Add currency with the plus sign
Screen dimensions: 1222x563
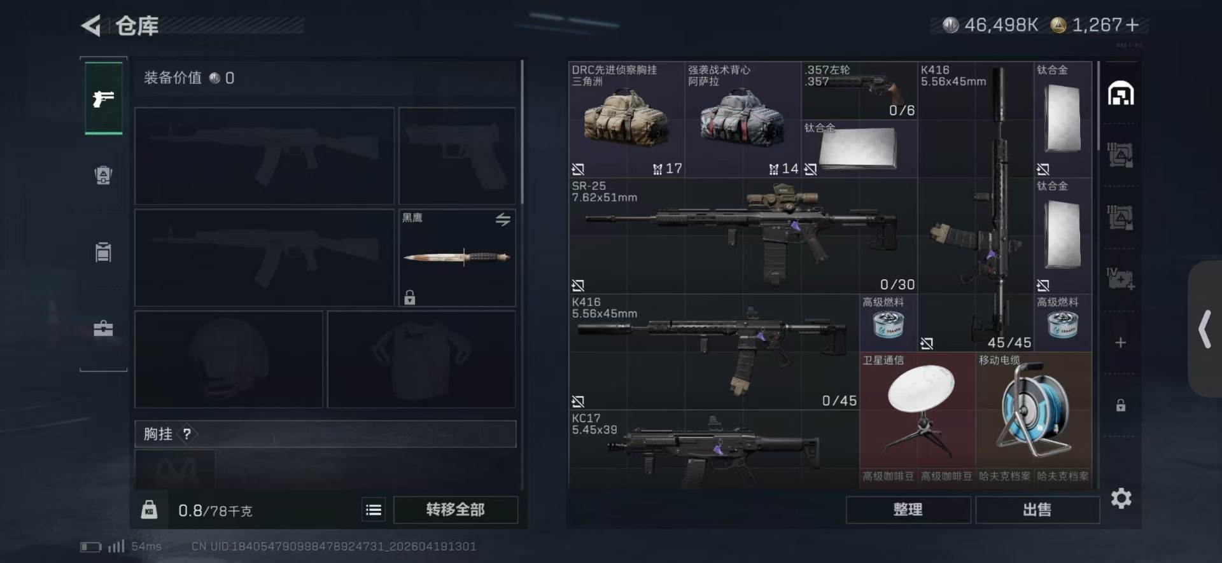[1132, 25]
